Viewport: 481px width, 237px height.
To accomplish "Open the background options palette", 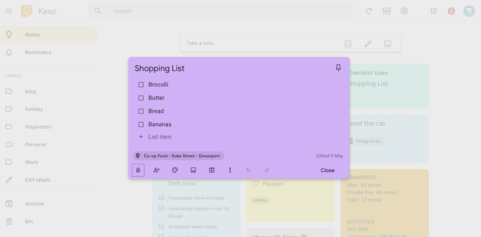I will [x=175, y=170].
